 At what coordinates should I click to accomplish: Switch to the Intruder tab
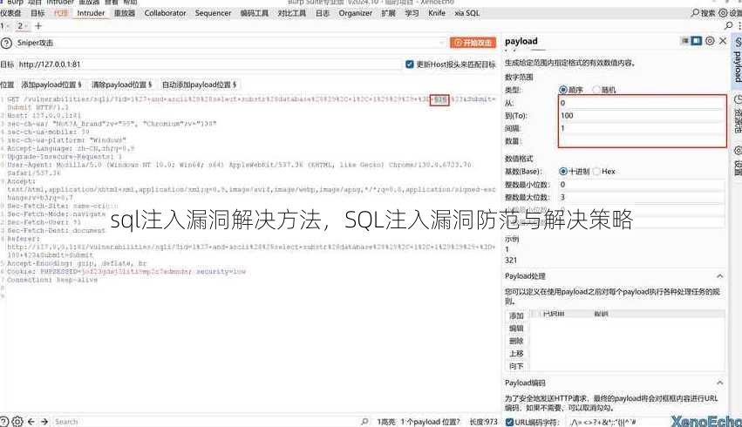[91, 13]
